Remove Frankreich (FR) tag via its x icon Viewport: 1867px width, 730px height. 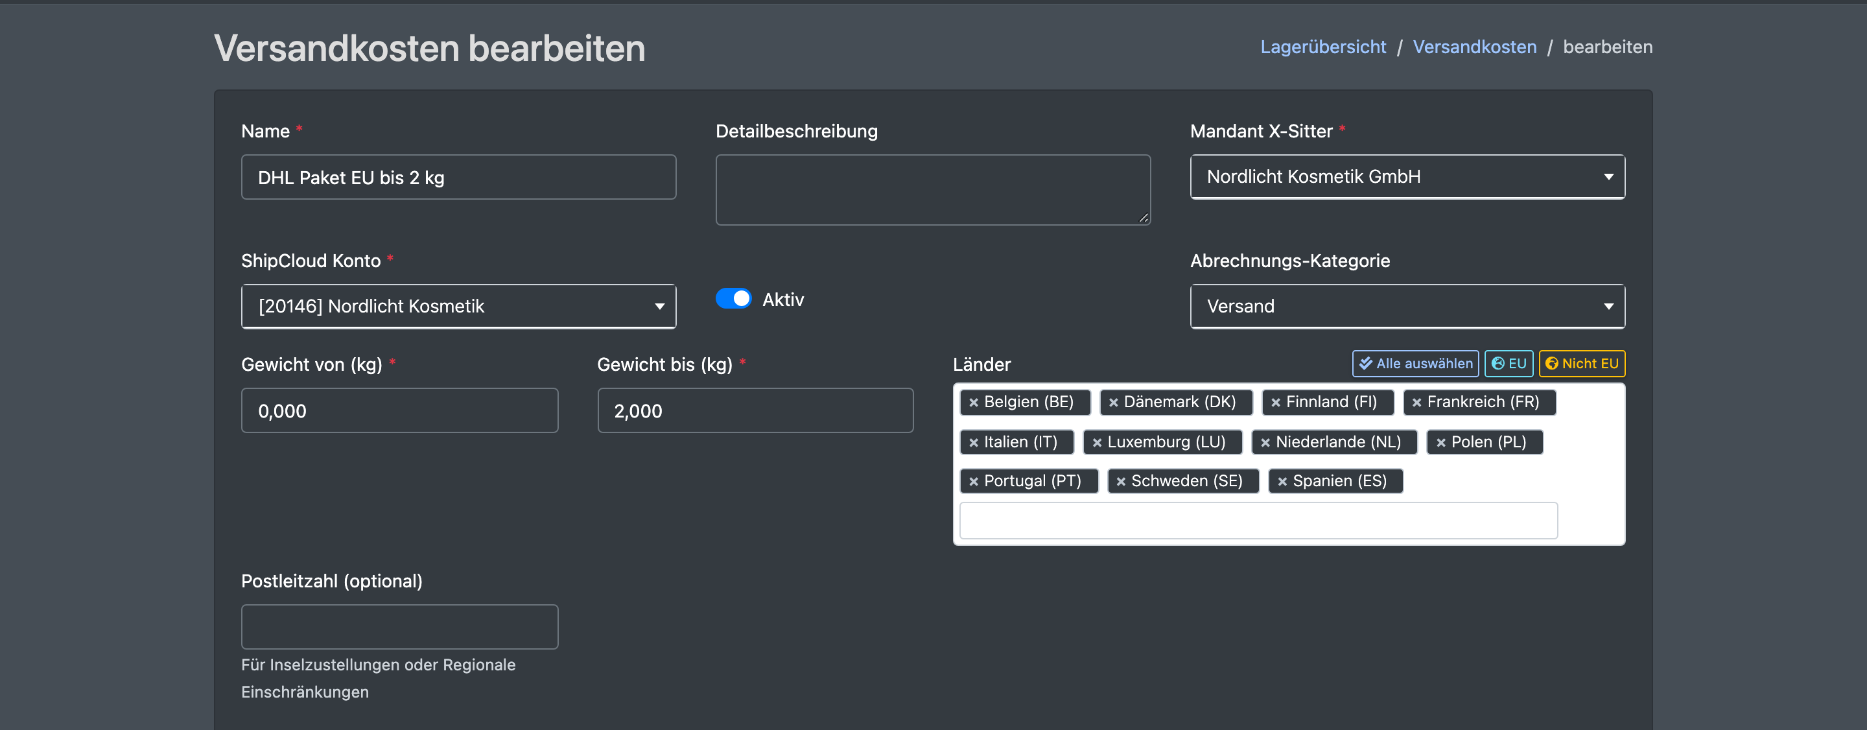tap(1416, 403)
